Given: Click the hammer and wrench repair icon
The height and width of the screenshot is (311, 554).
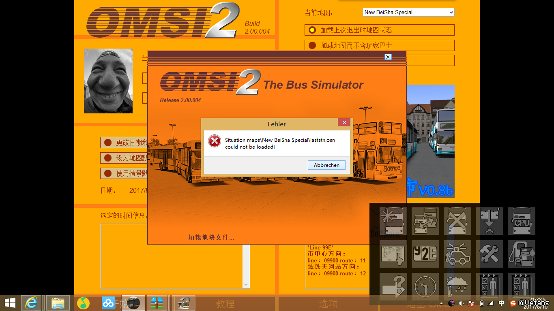Looking at the screenshot, I should 490,254.
